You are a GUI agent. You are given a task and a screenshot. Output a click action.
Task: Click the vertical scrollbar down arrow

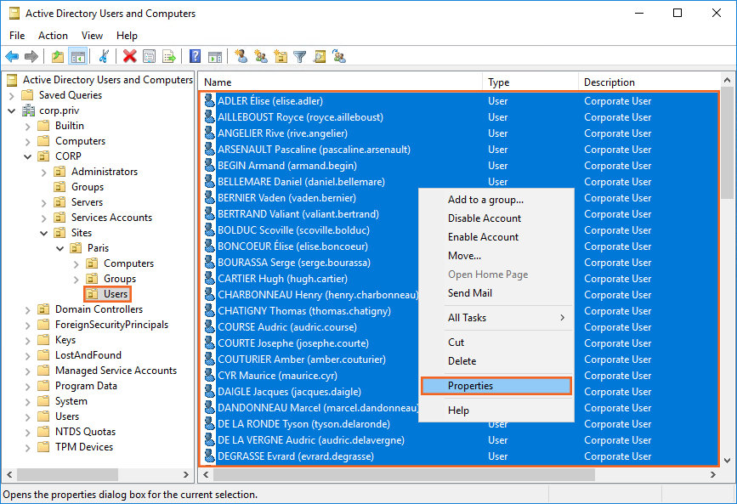728,460
